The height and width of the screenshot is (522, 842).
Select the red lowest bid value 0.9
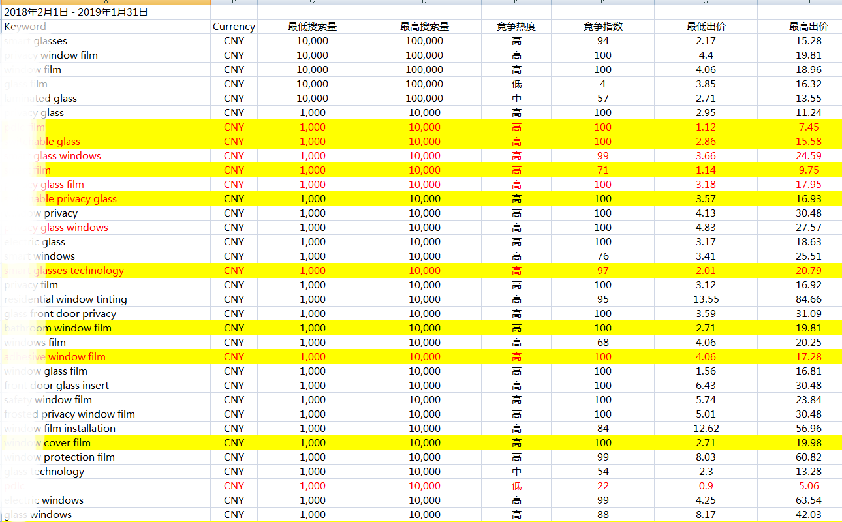tap(706, 486)
